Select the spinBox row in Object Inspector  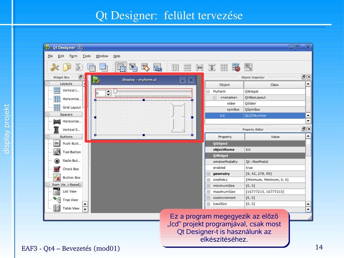coord(255,109)
